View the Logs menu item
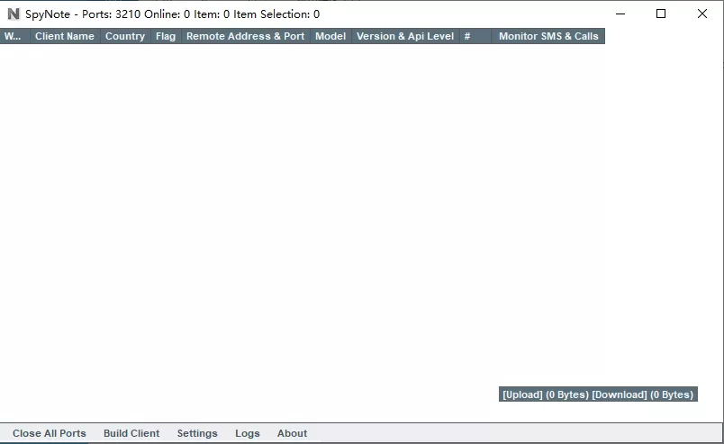Image resolution: width=724 pixels, height=444 pixels. [x=248, y=433]
